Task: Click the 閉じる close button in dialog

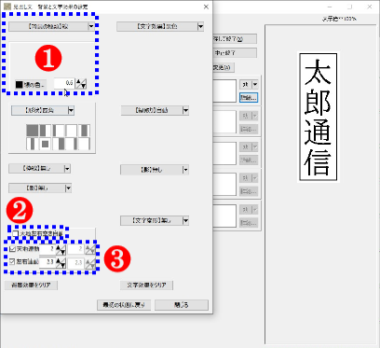Action: 182,305
